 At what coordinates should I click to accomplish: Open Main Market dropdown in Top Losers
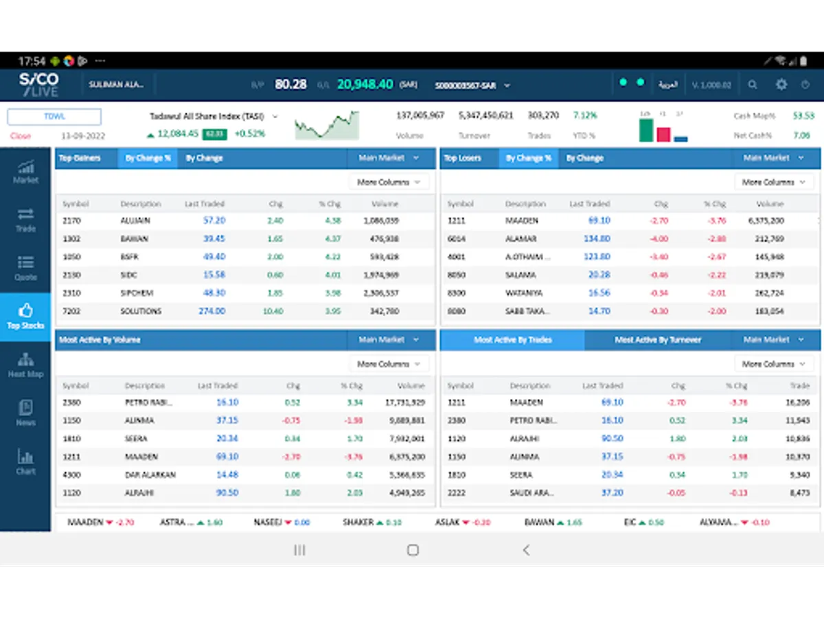pos(773,158)
